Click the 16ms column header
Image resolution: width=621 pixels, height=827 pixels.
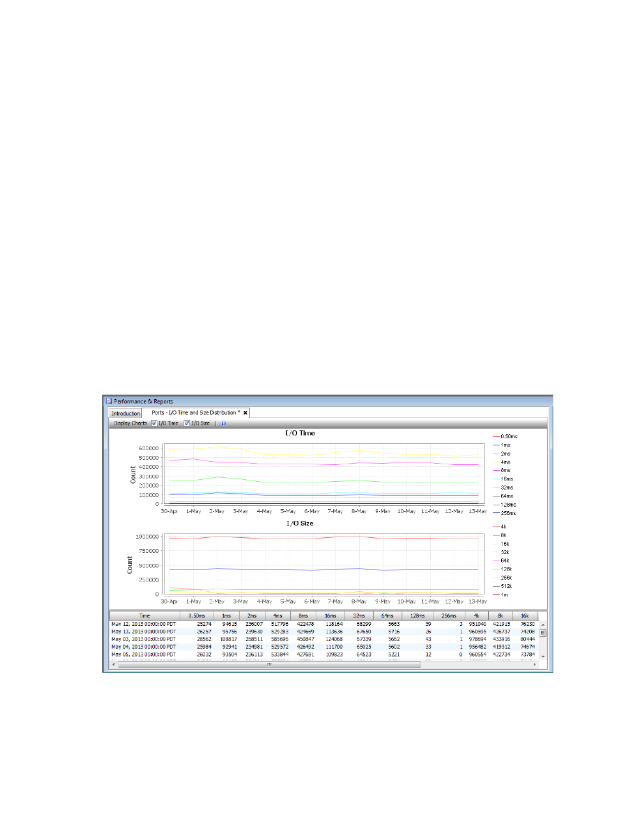pos(331,615)
